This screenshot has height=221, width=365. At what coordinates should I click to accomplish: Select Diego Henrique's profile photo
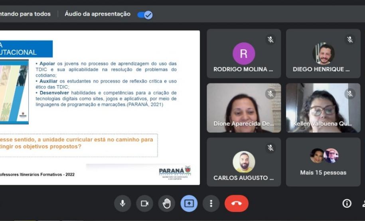[x=323, y=54]
